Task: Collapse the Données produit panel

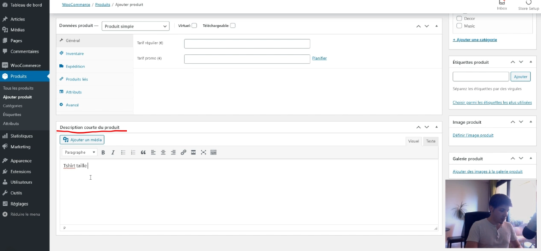Action: pos(436,26)
